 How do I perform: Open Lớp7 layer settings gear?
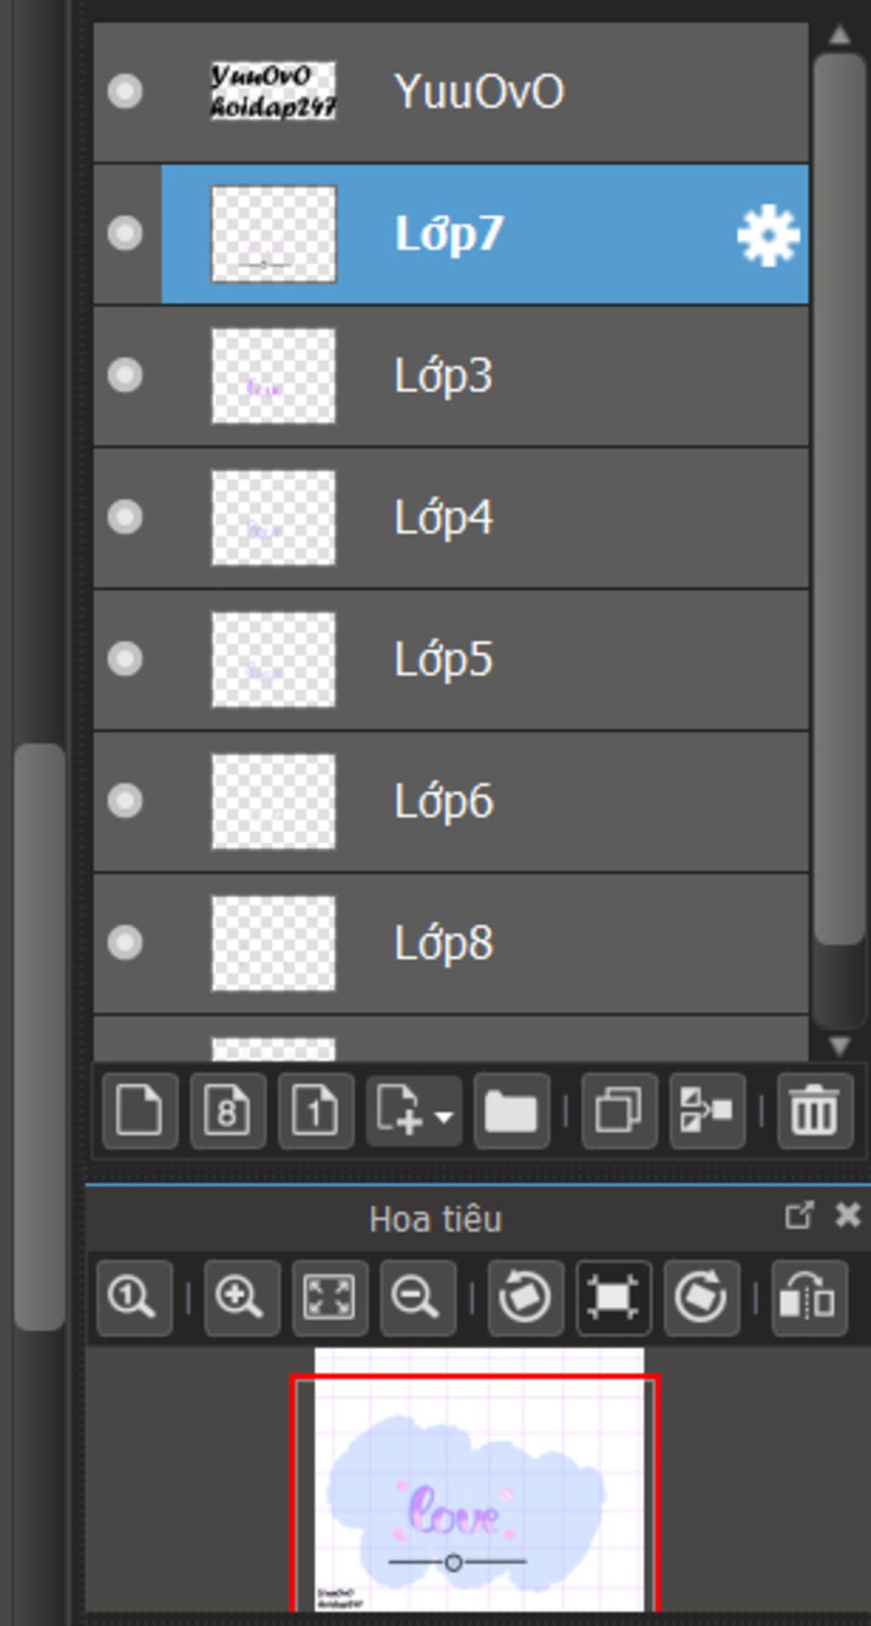767,235
